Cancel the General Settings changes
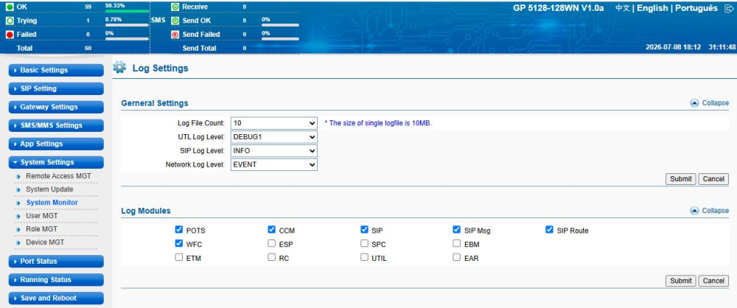This screenshot has height=308, width=737. pyautogui.click(x=713, y=179)
